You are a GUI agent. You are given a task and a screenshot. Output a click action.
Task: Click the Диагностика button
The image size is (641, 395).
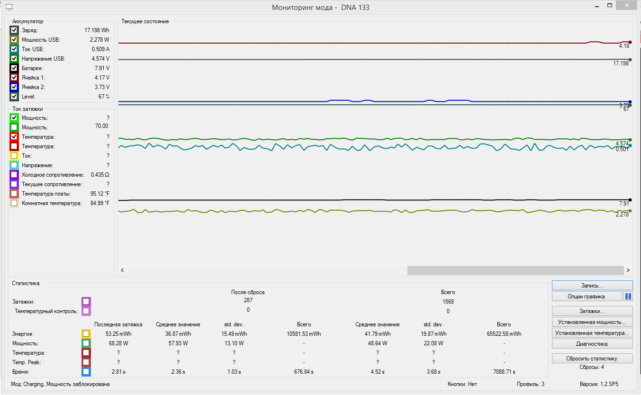(x=592, y=344)
